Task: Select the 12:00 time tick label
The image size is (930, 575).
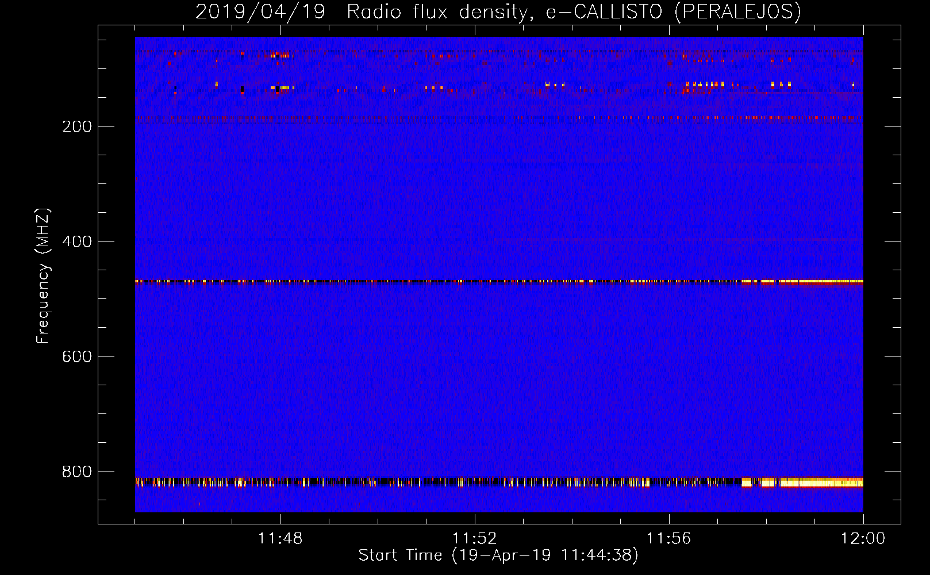Action: (863, 539)
